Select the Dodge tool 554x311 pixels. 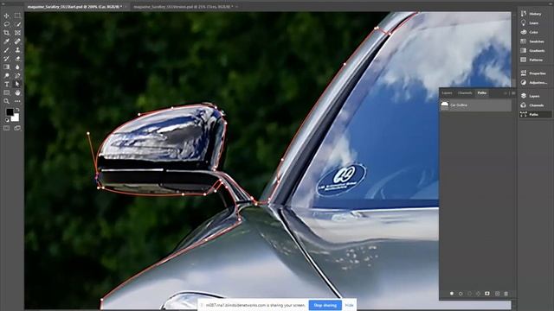(6, 75)
